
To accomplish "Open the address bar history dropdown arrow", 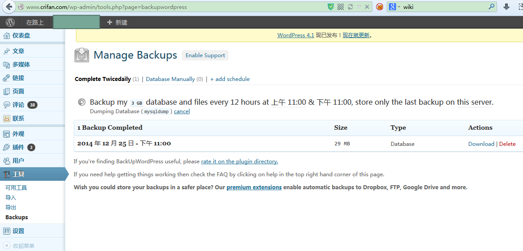I will 359,7.
